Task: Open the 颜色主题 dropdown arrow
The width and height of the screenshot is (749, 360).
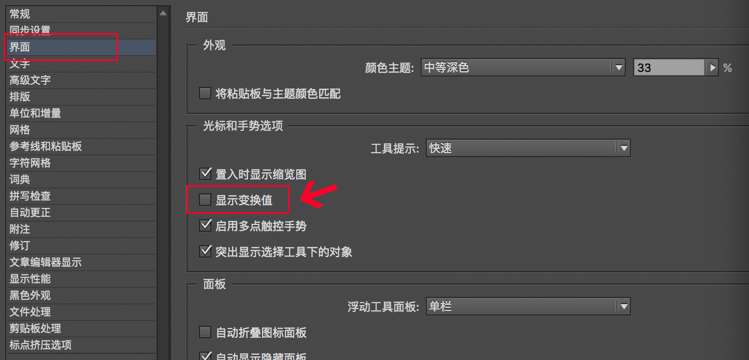Action: click(618, 68)
